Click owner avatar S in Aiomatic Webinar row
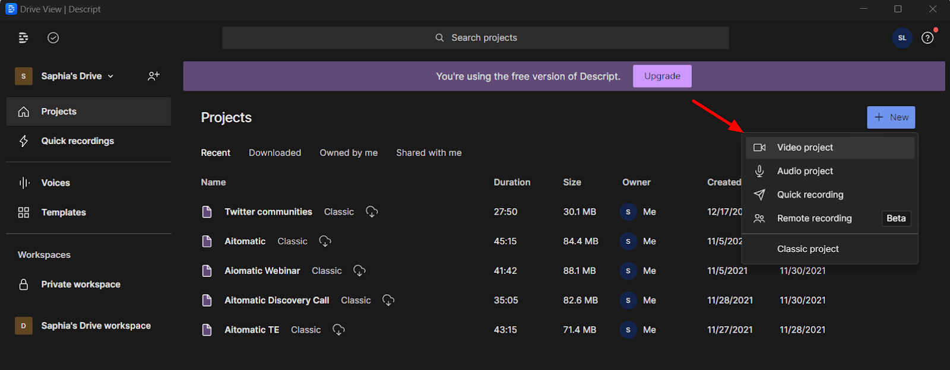 point(628,271)
